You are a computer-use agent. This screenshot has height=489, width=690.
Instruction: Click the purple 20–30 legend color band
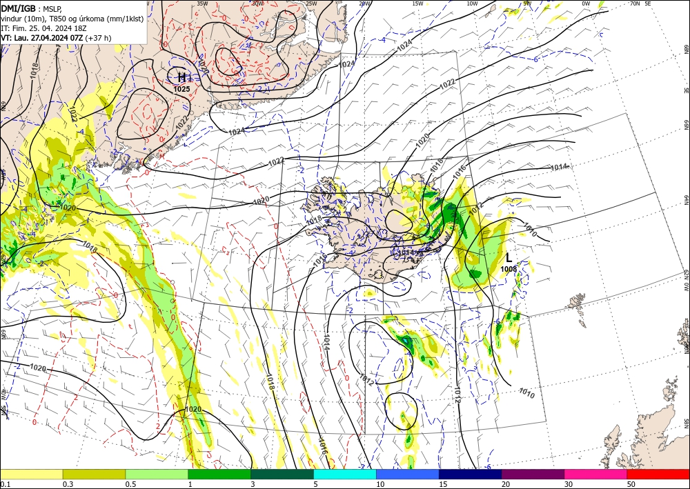coord(533,474)
